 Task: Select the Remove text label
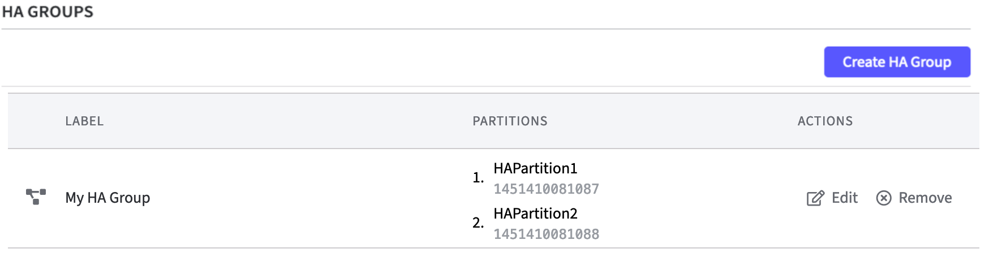925,198
